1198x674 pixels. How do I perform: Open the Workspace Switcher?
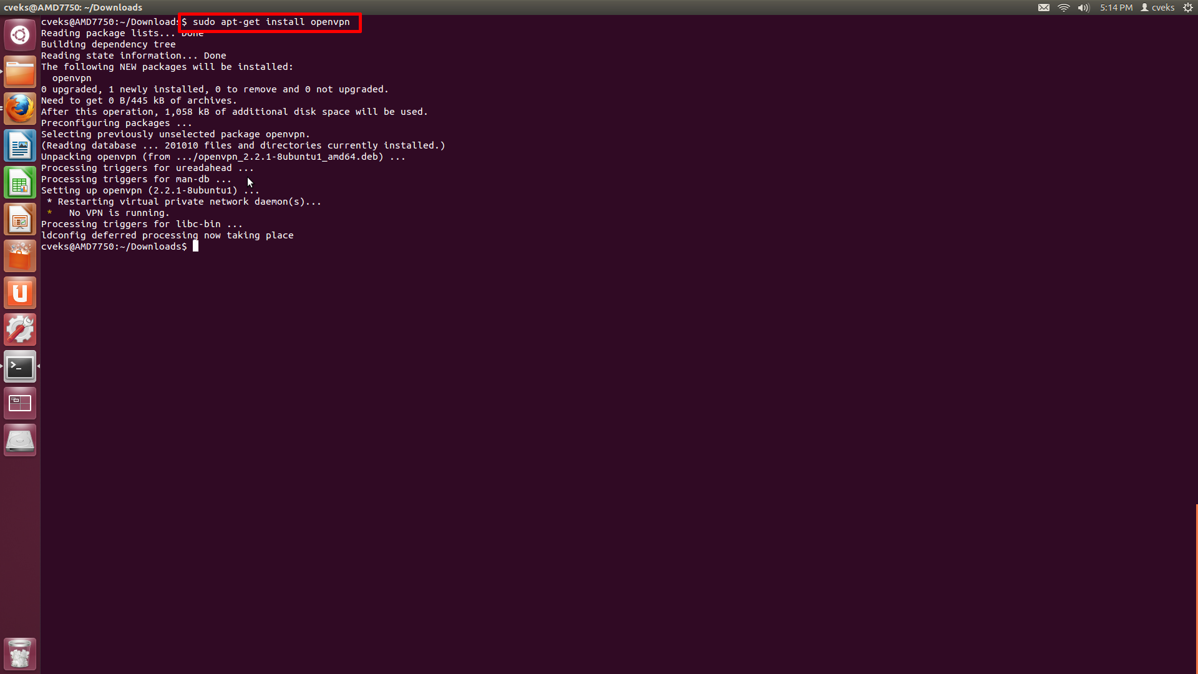[x=20, y=403]
